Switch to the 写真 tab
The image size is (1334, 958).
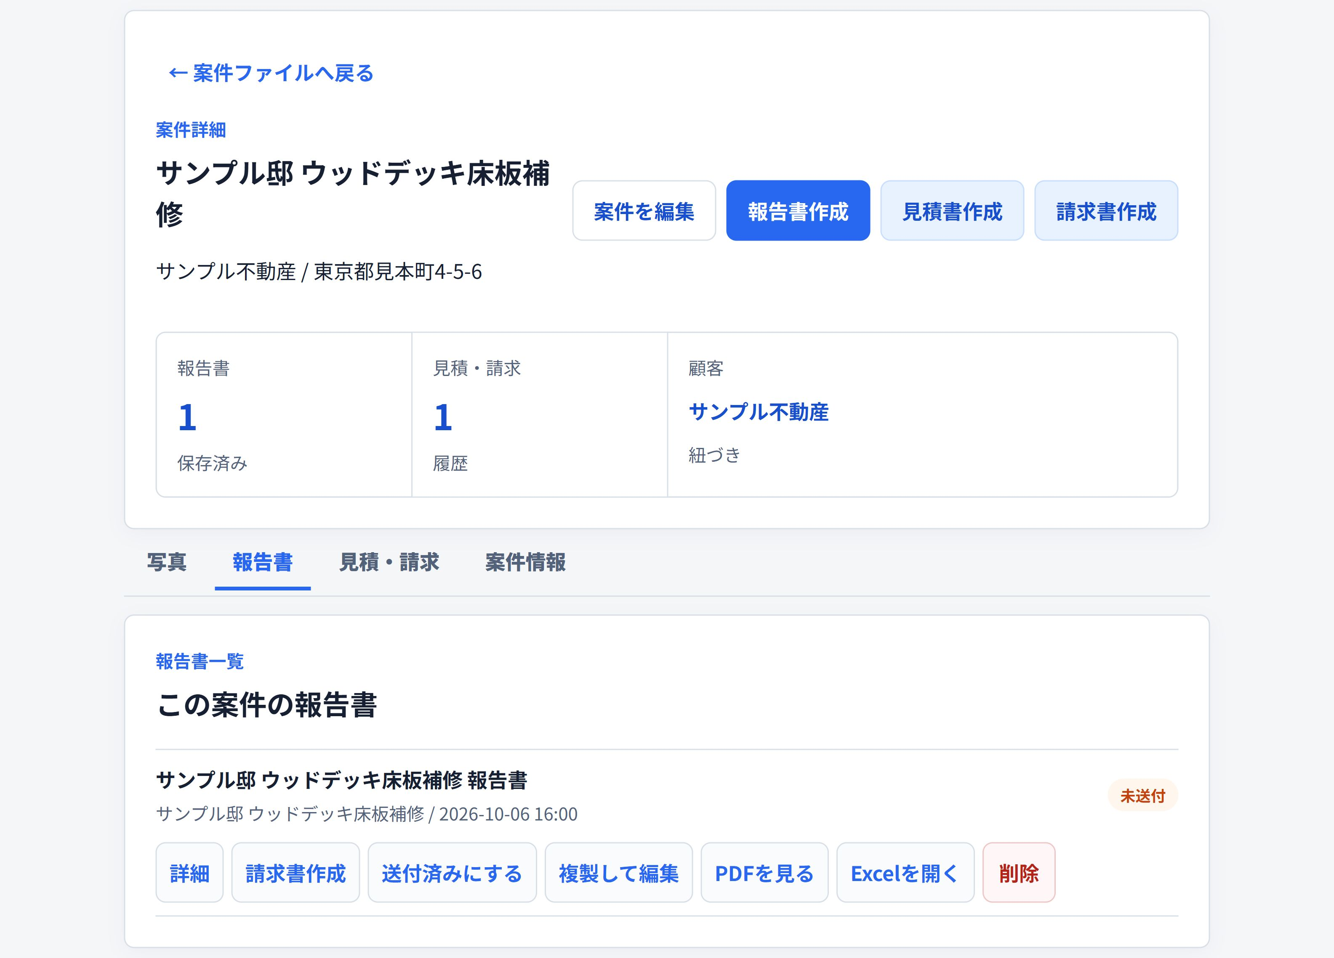coord(167,562)
